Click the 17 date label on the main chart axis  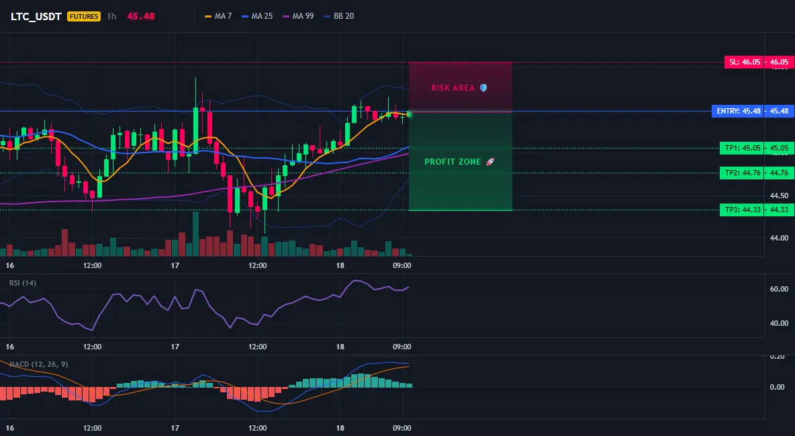pyautogui.click(x=175, y=265)
